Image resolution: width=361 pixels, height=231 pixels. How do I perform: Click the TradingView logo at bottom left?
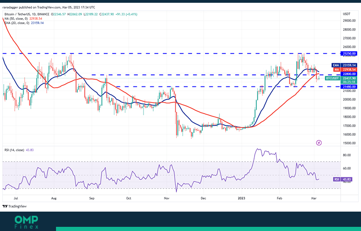(15, 206)
